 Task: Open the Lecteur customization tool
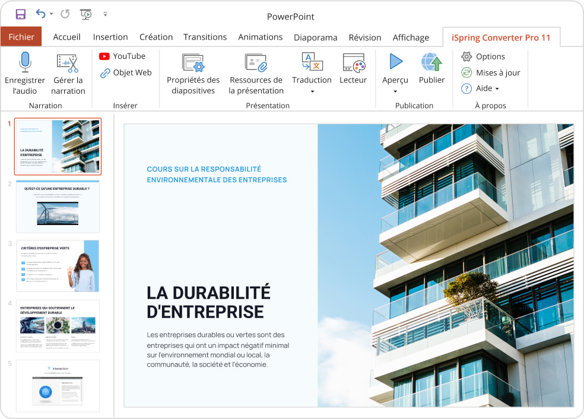[353, 68]
